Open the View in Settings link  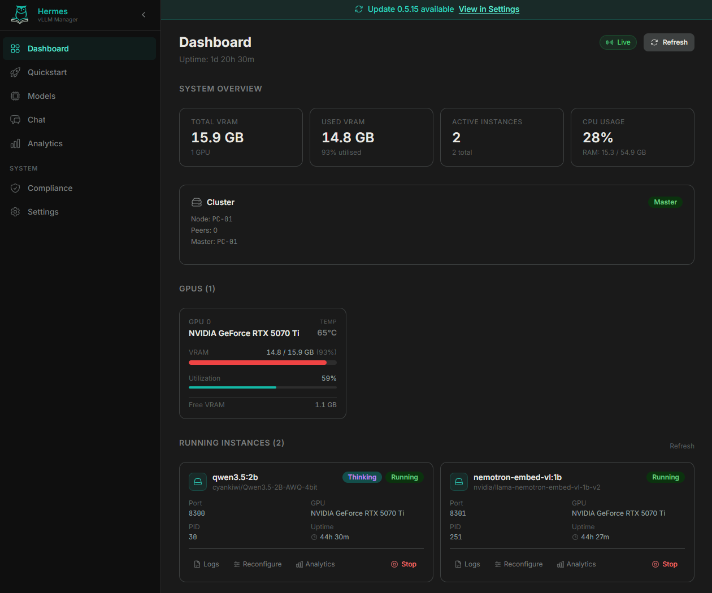(x=489, y=9)
